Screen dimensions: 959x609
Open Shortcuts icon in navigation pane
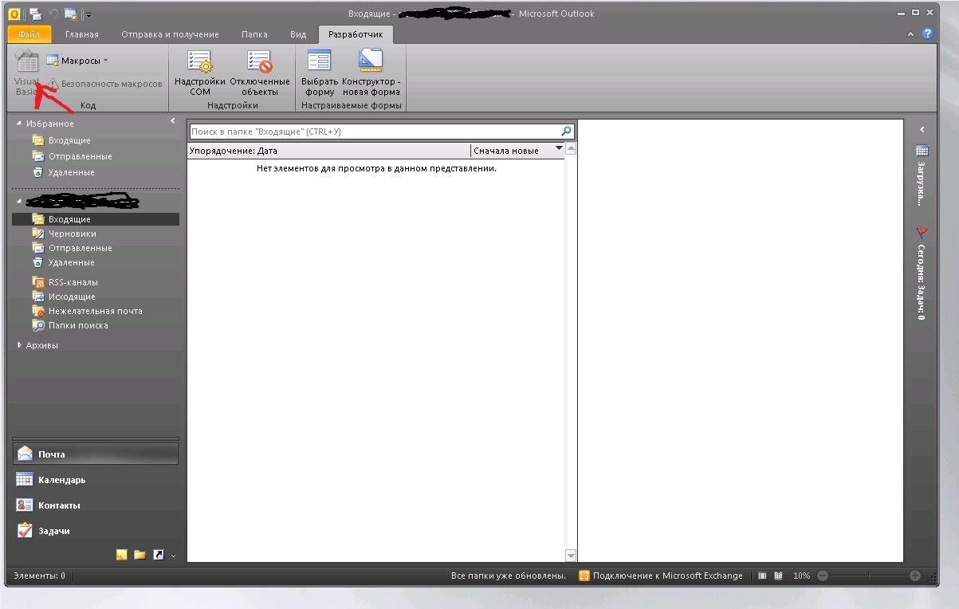(159, 555)
